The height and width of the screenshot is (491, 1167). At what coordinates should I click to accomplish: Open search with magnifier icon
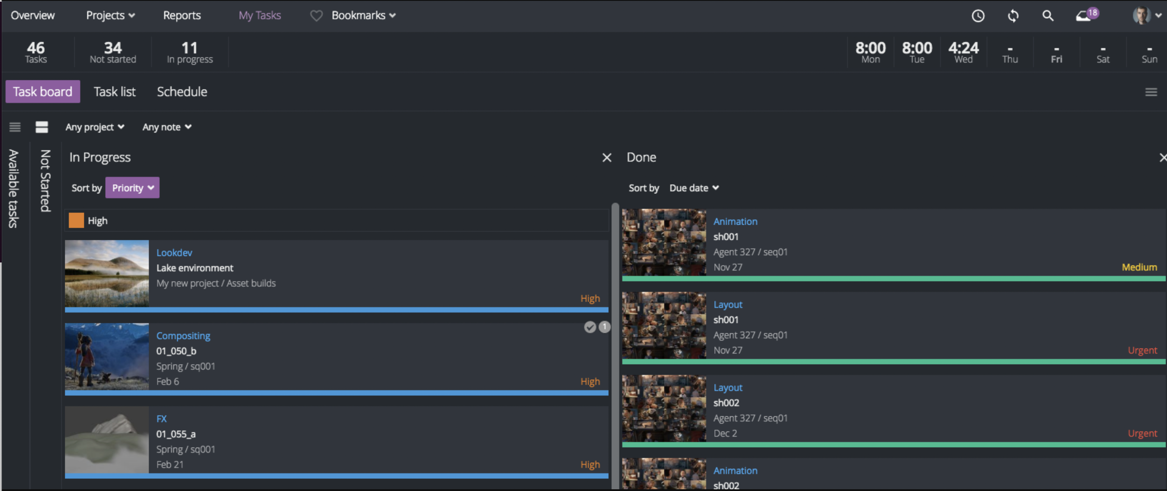coord(1048,16)
